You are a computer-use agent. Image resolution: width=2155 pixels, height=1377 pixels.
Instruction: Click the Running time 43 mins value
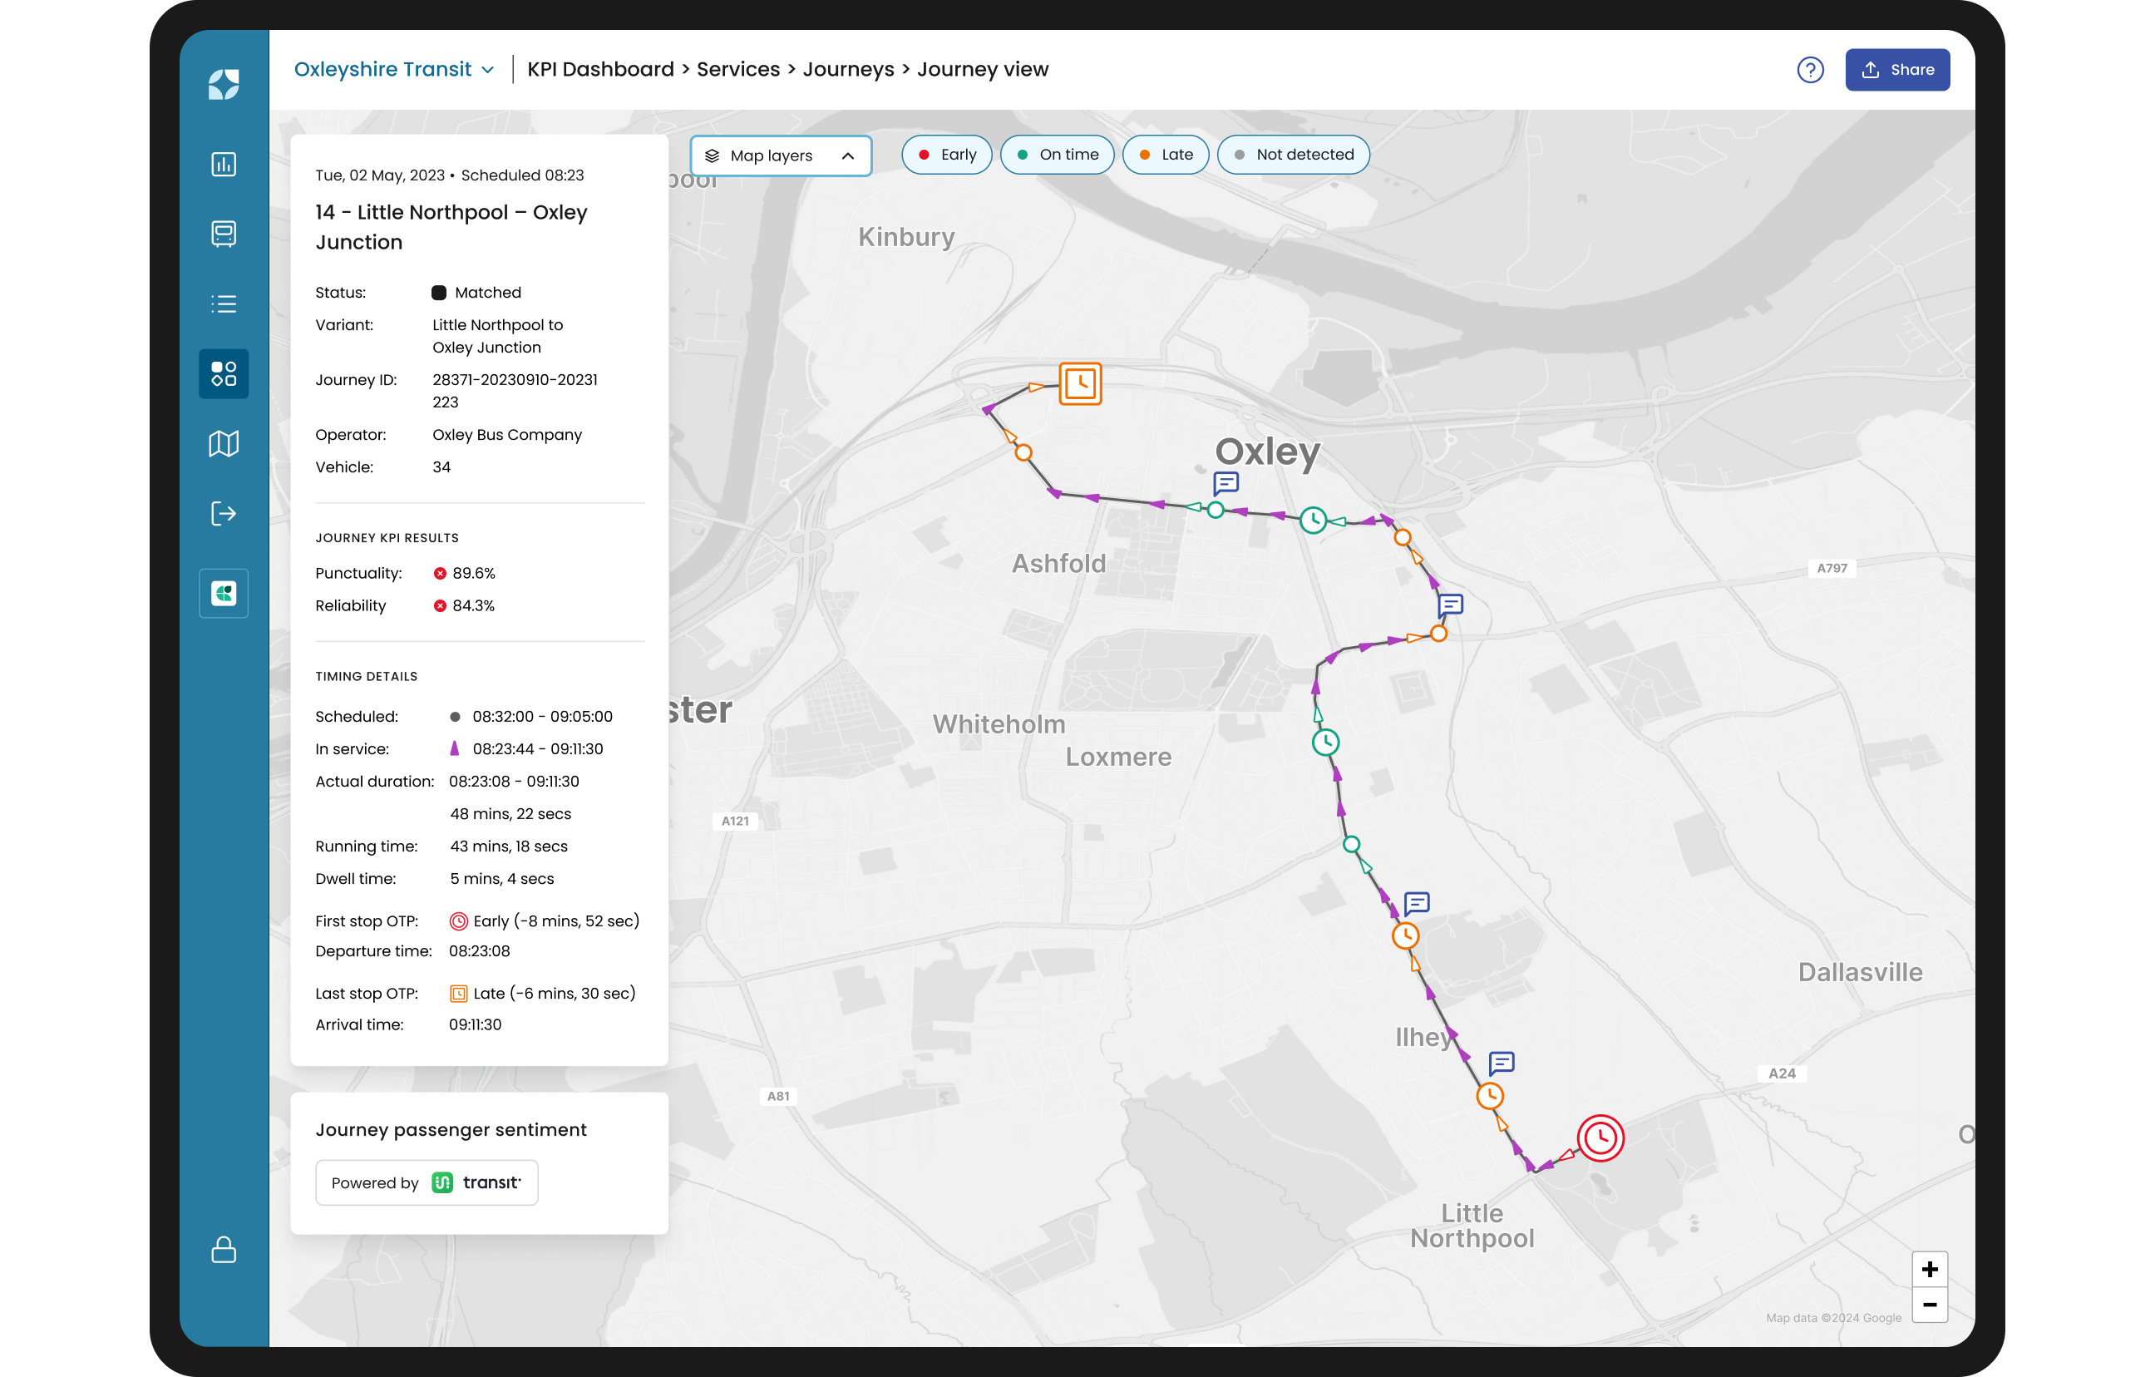pos(509,846)
